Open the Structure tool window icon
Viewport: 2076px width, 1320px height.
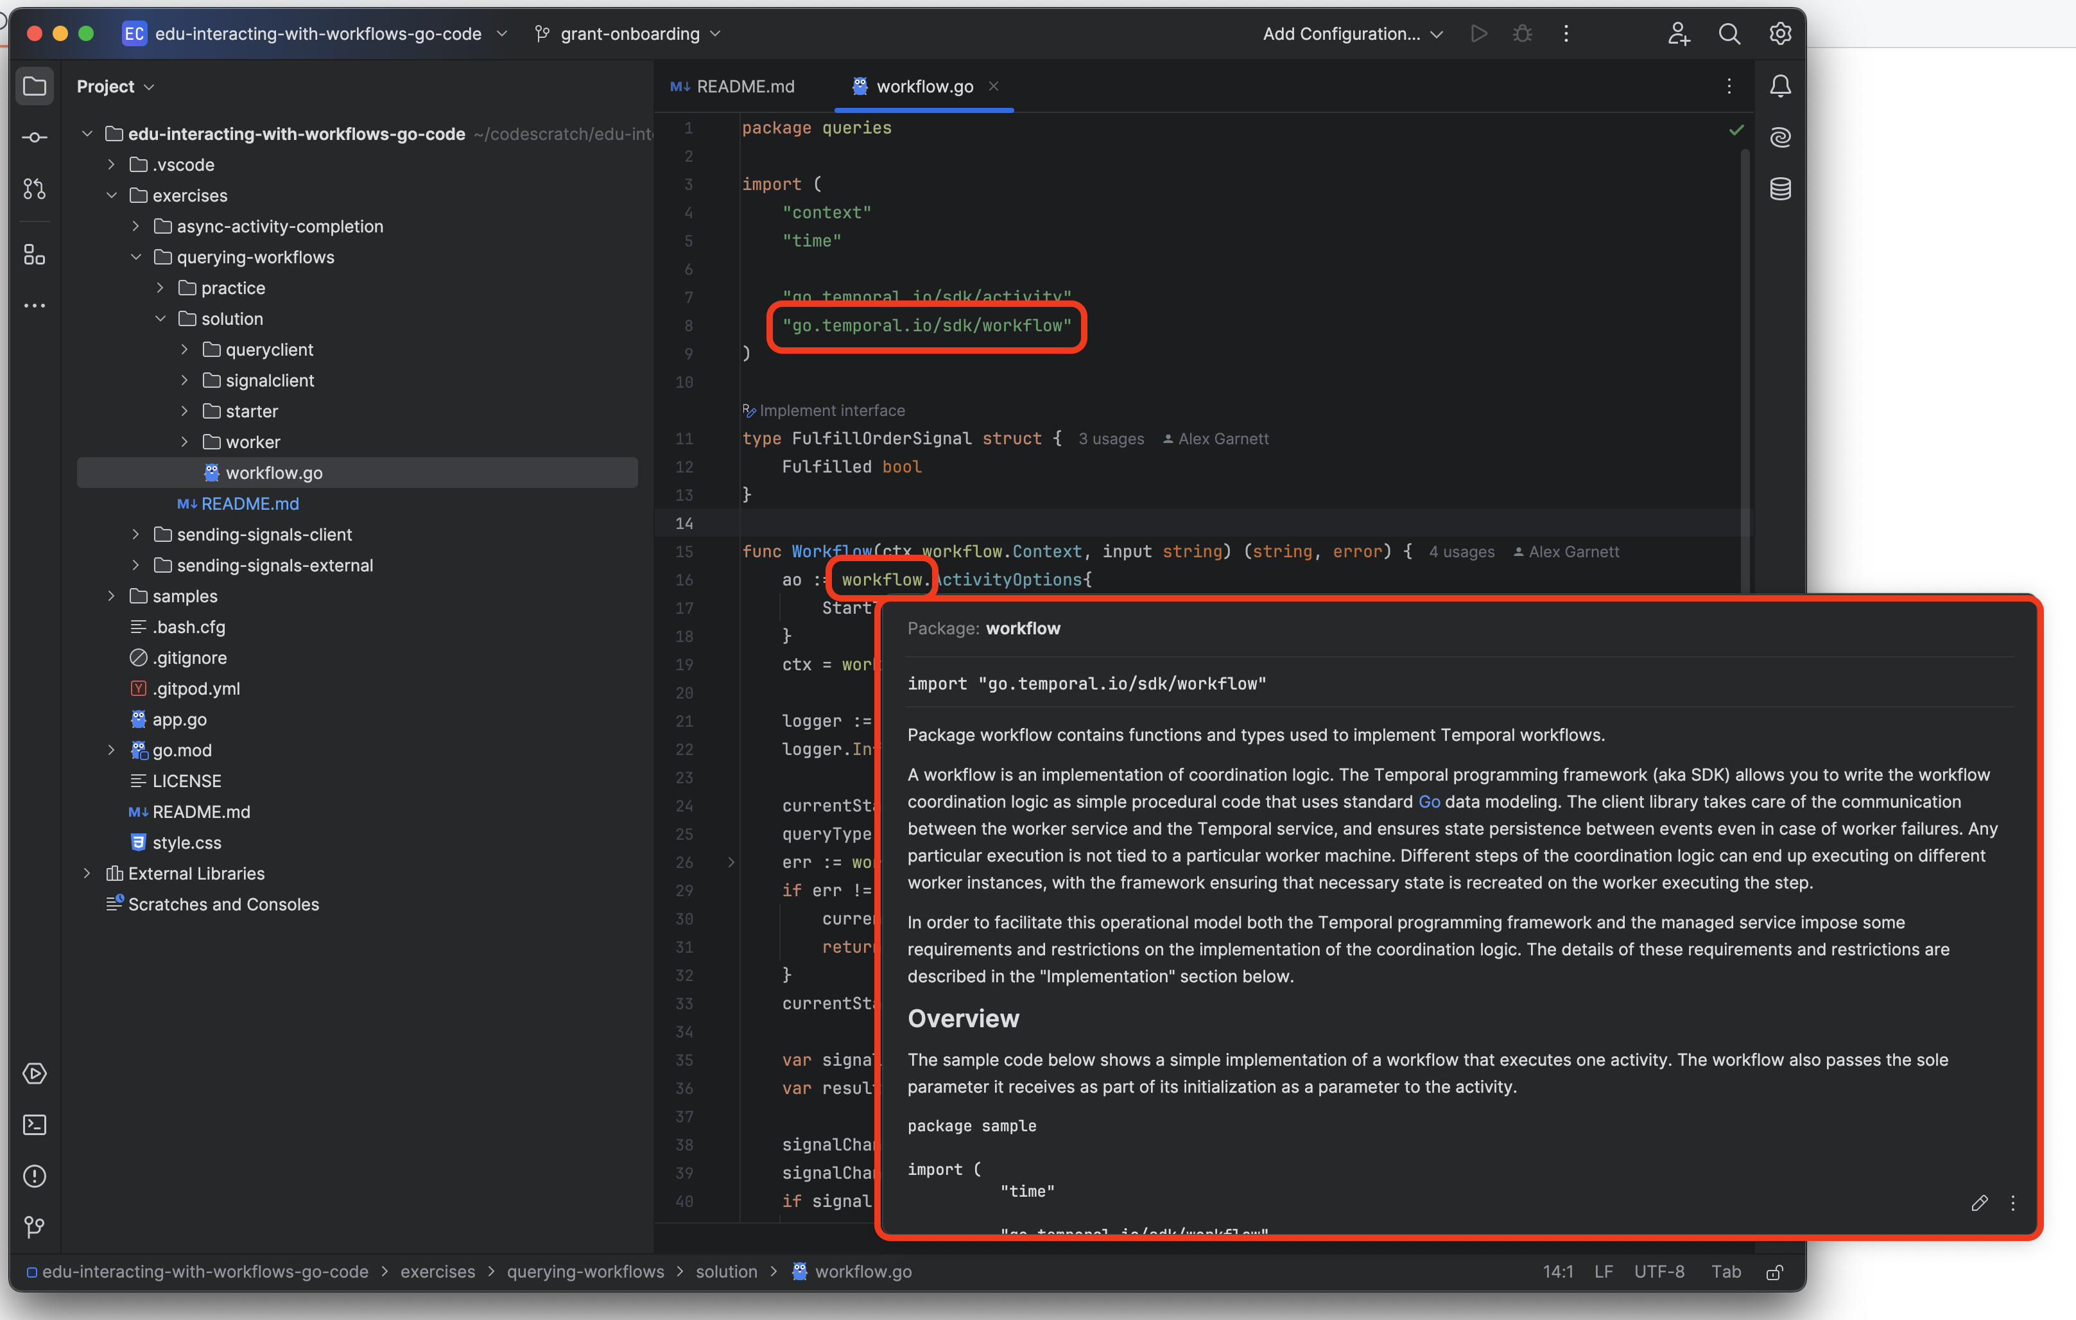coord(35,254)
